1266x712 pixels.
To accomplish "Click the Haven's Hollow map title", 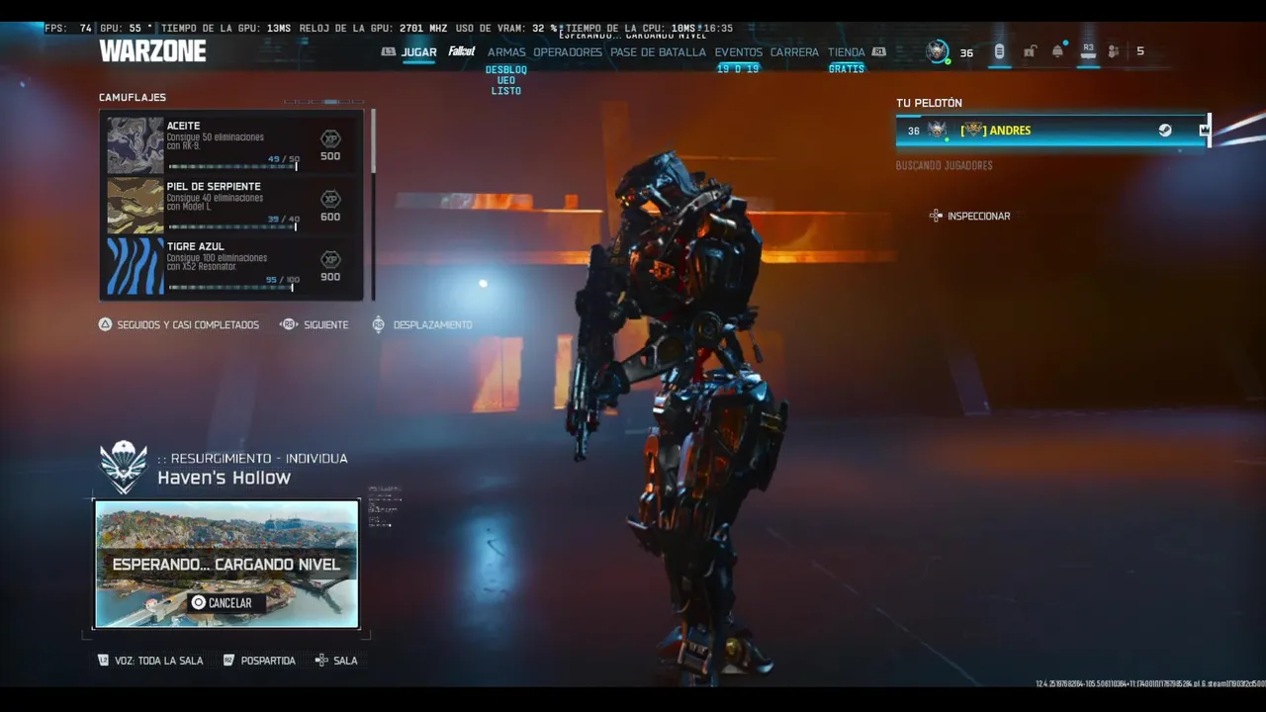I will 224,478.
